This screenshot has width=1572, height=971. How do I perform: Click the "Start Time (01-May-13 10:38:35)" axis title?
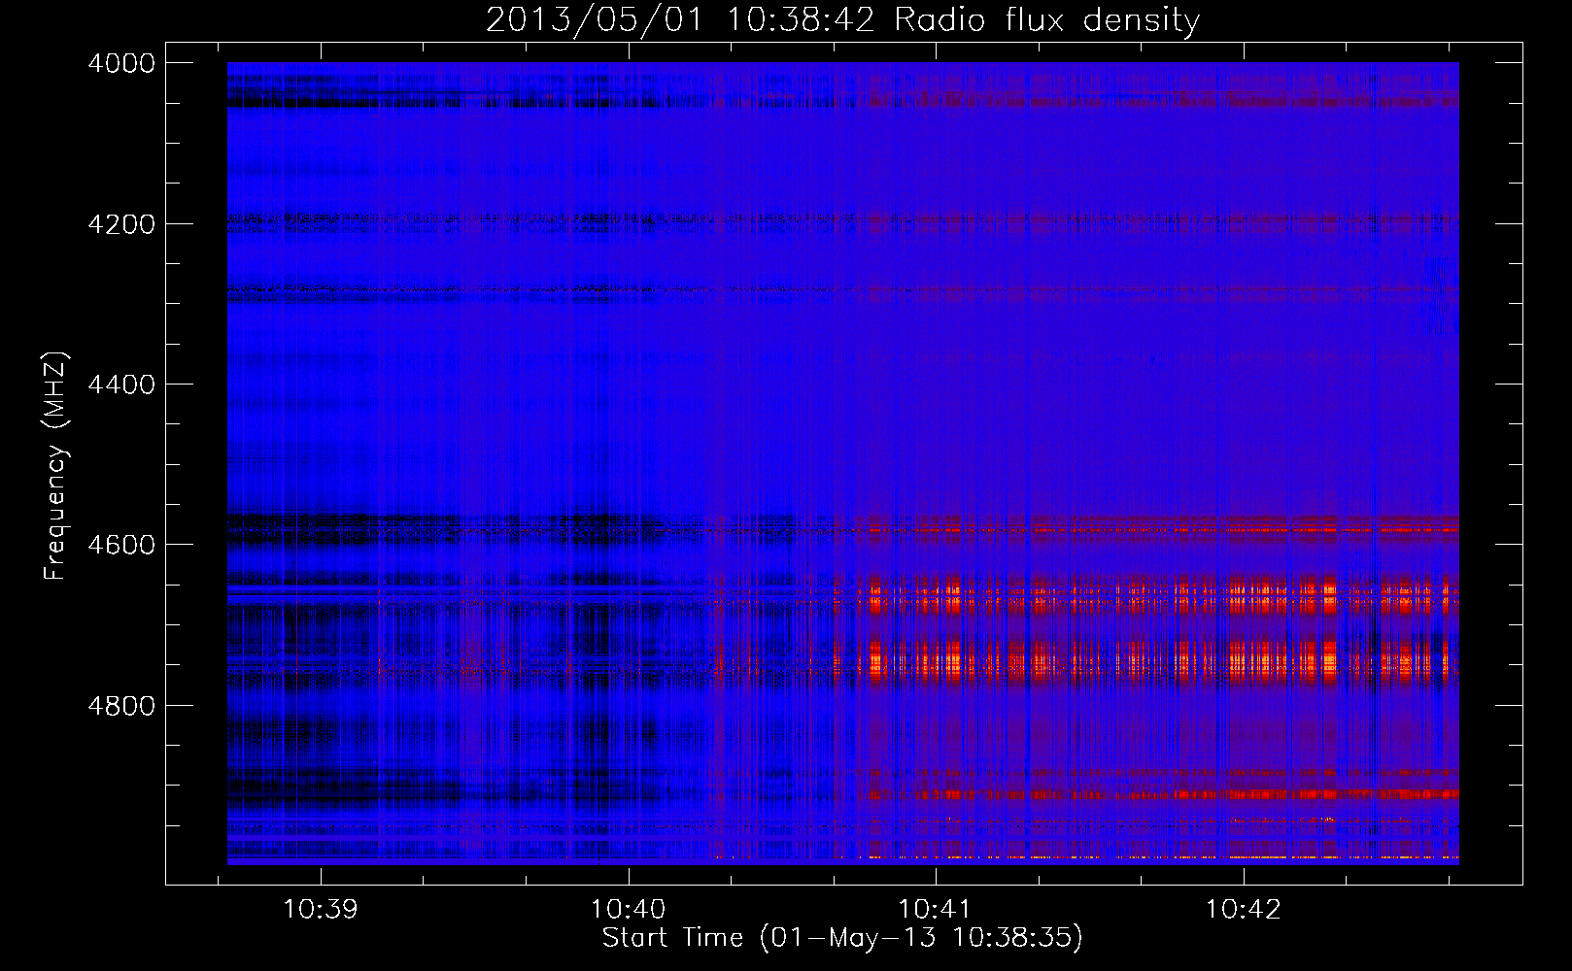pos(842,938)
